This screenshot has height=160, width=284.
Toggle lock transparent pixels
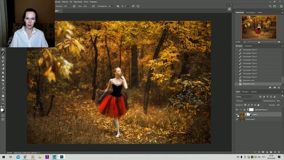245,105
